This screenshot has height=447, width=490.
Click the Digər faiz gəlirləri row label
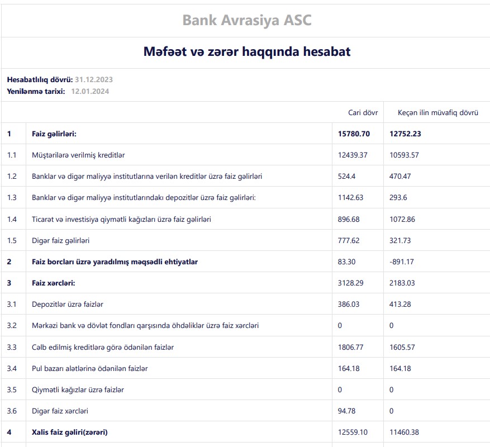point(60,240)
